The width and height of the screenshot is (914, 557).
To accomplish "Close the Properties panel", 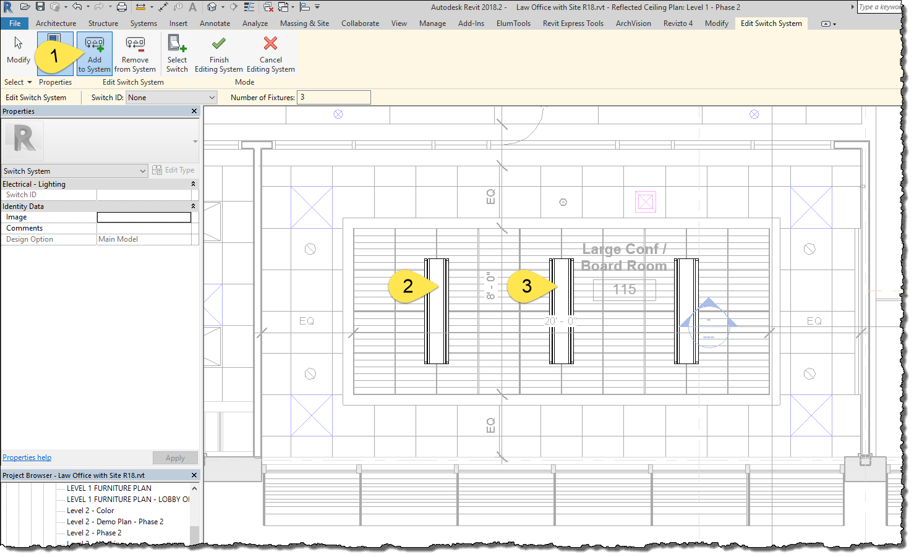I will coord(194,111).
